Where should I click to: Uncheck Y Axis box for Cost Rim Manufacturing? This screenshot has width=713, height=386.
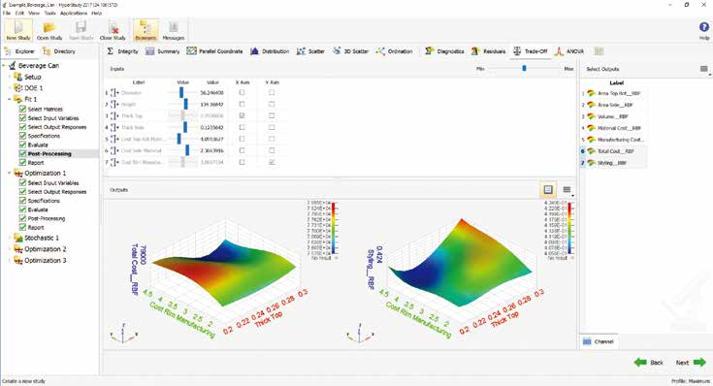pyautogui.click(x=272, y=162)
